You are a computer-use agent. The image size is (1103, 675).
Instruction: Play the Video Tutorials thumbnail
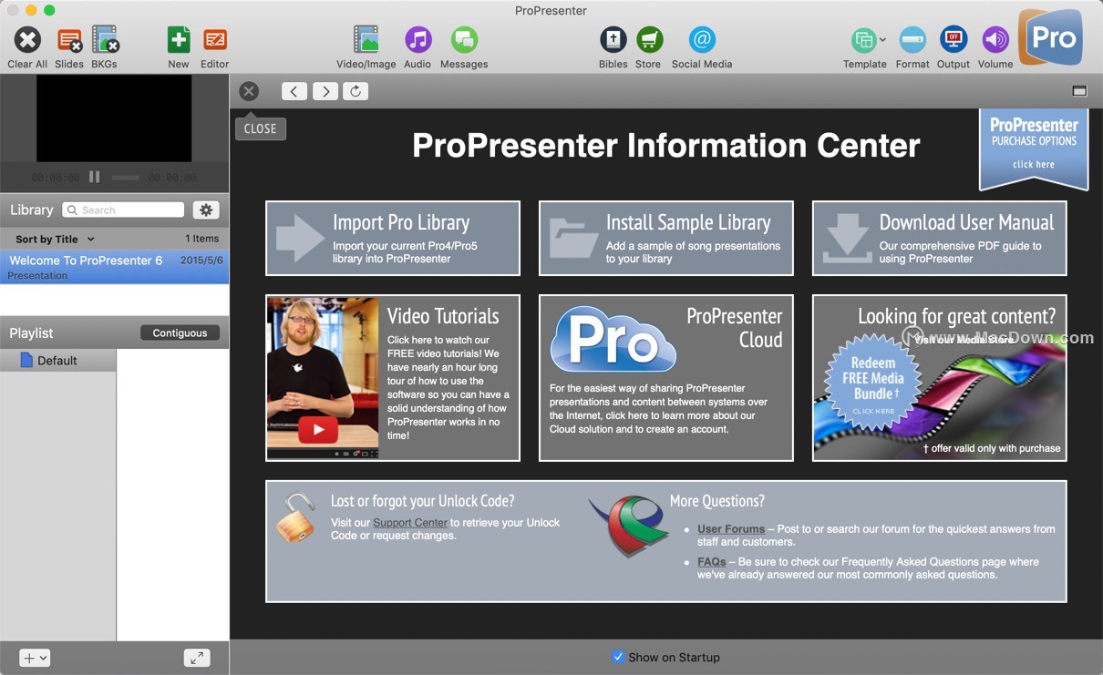pyautogui.click(x=318, y=429)
